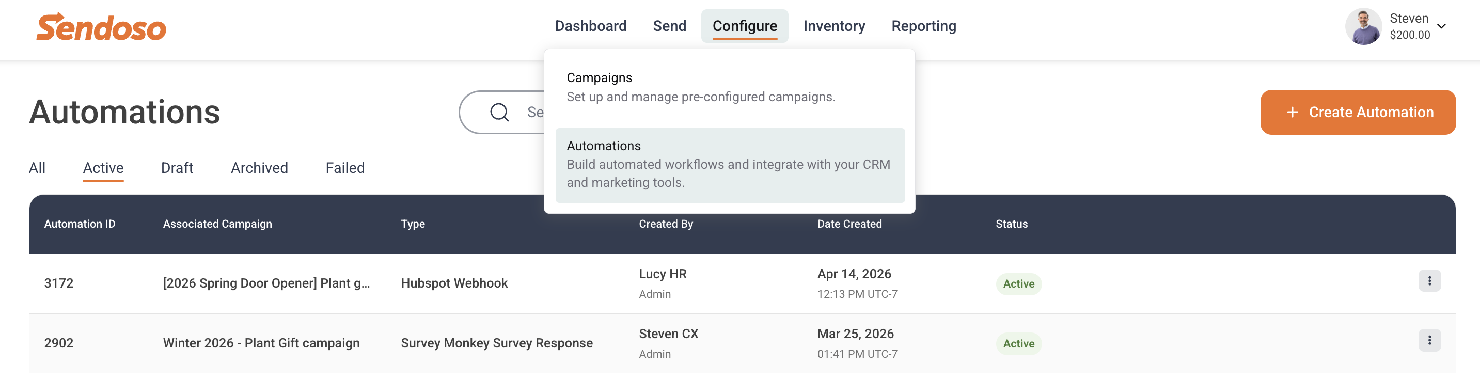Click creator name Lucy HR
The image size is (1480, 380).
[663, 274]
